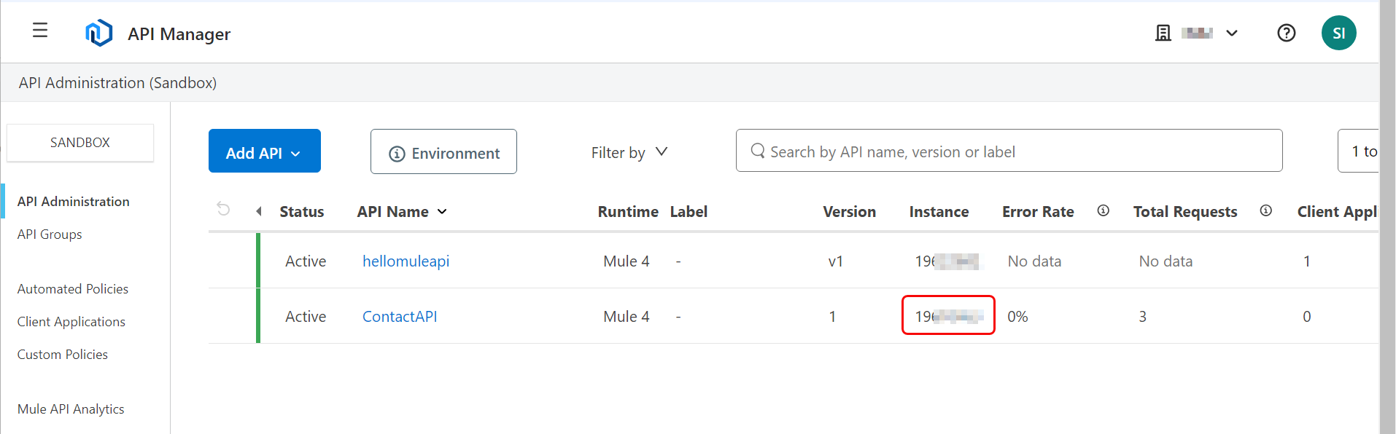Collapse columns with the arrow beside Status
This screenshot has height=434, width=1396.
point(259,210)
